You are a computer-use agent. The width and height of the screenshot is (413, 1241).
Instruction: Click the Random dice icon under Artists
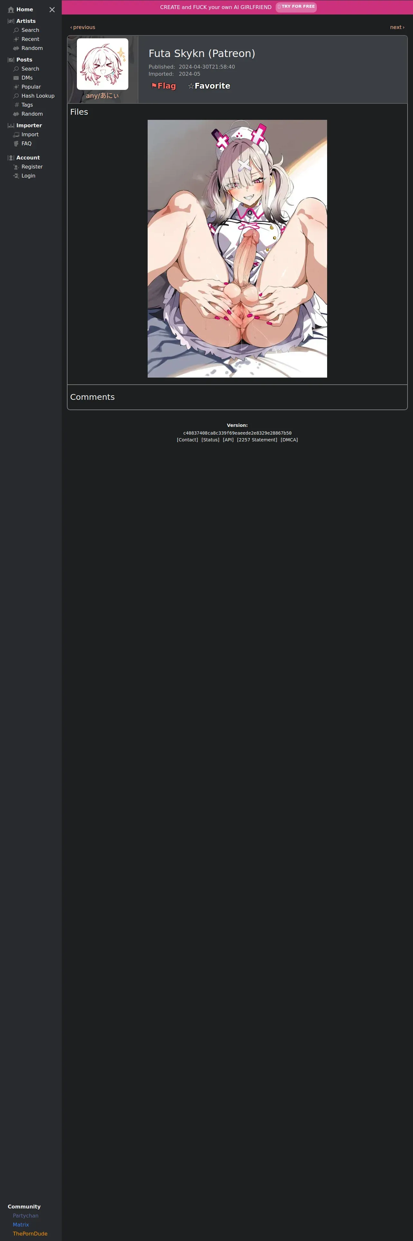coord(16,49)
